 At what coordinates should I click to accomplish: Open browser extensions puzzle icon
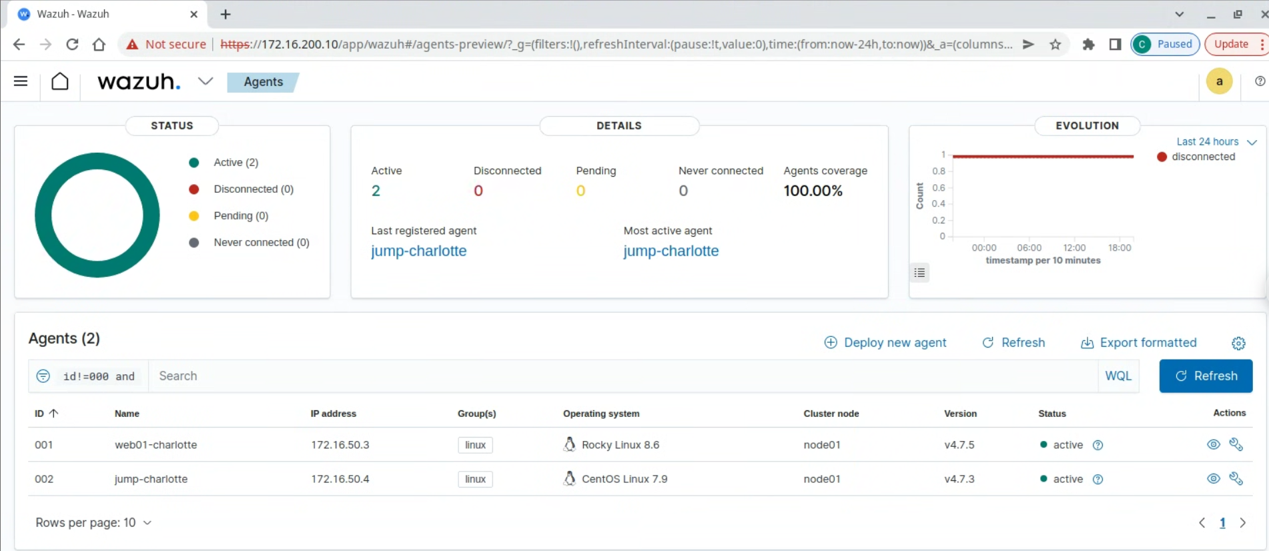pyautogui.click(x=1088, y=45)
